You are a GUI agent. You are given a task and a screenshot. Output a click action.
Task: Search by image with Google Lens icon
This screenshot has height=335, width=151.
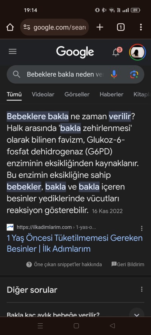point(134,74)
